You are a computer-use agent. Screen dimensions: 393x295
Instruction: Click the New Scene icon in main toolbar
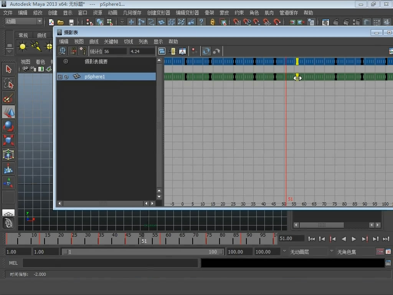pos(51,22)
